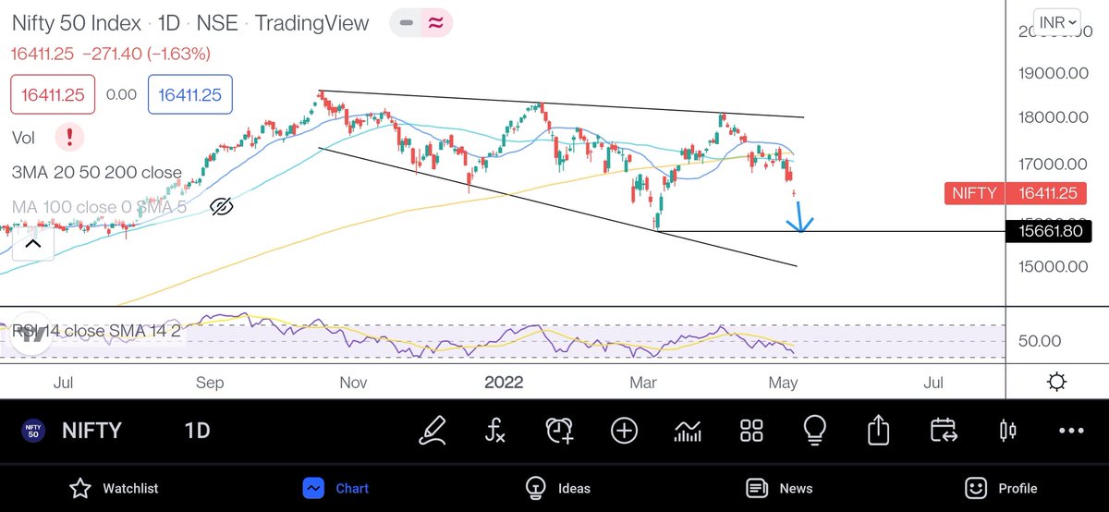
Task: Open the three-dot more options menu
Action: [1071, 431]
